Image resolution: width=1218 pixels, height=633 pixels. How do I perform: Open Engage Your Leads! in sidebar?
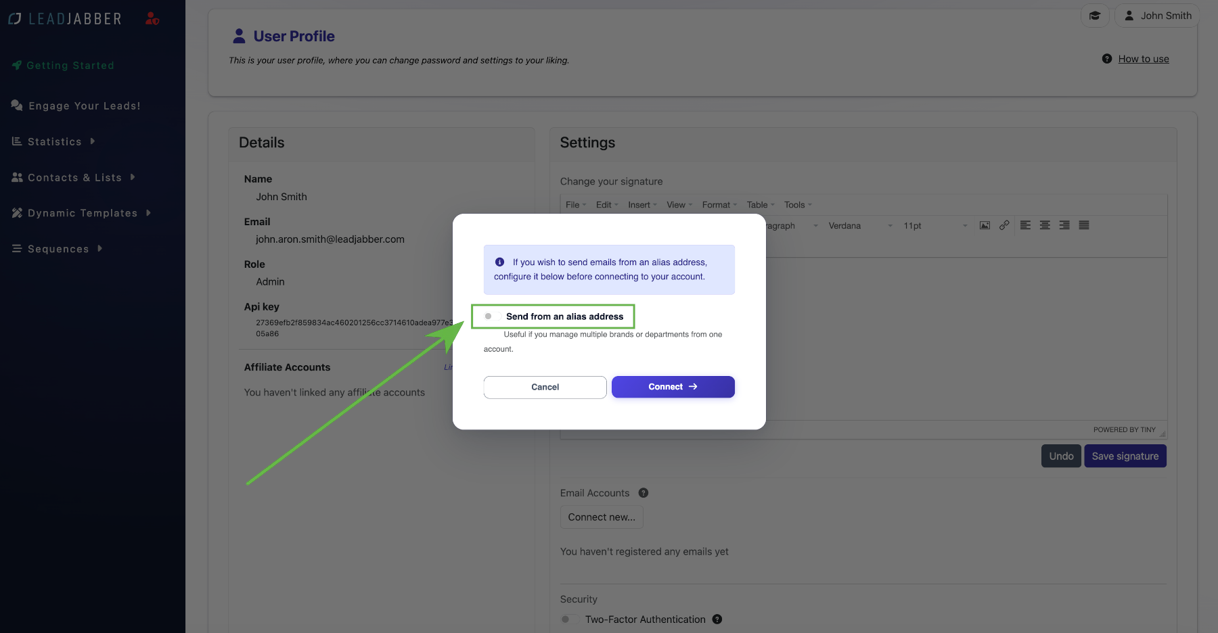pyautogui.click(x=76, y=105)
